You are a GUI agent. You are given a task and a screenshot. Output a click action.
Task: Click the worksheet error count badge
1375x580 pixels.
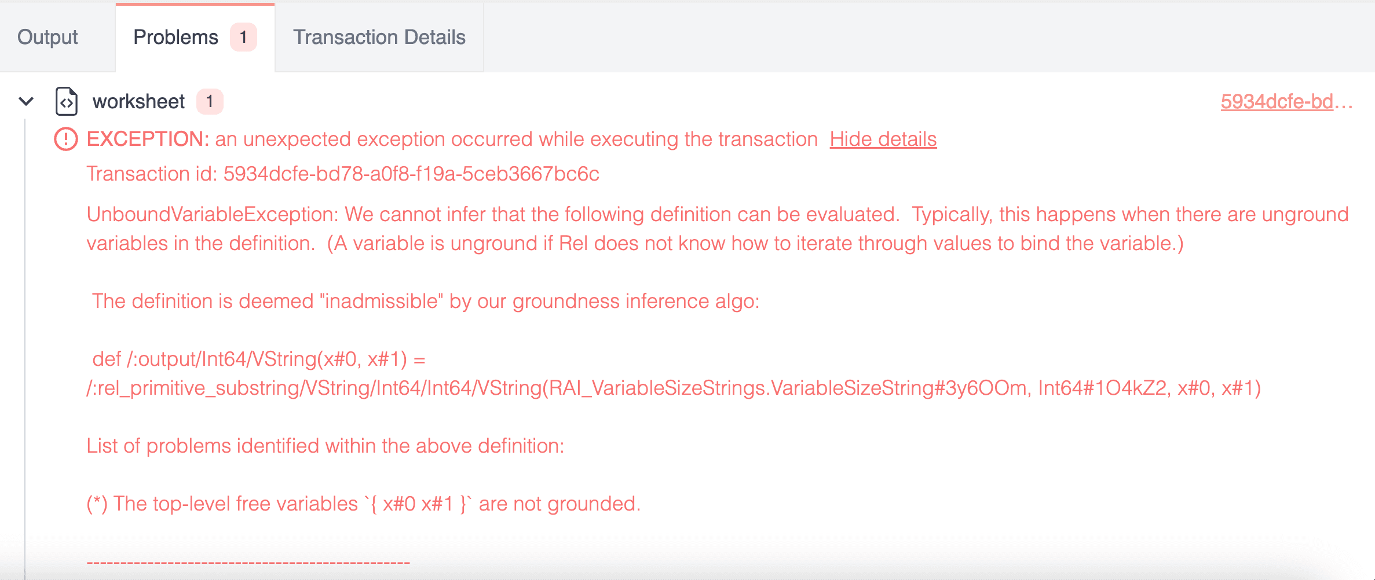point(210,102)
